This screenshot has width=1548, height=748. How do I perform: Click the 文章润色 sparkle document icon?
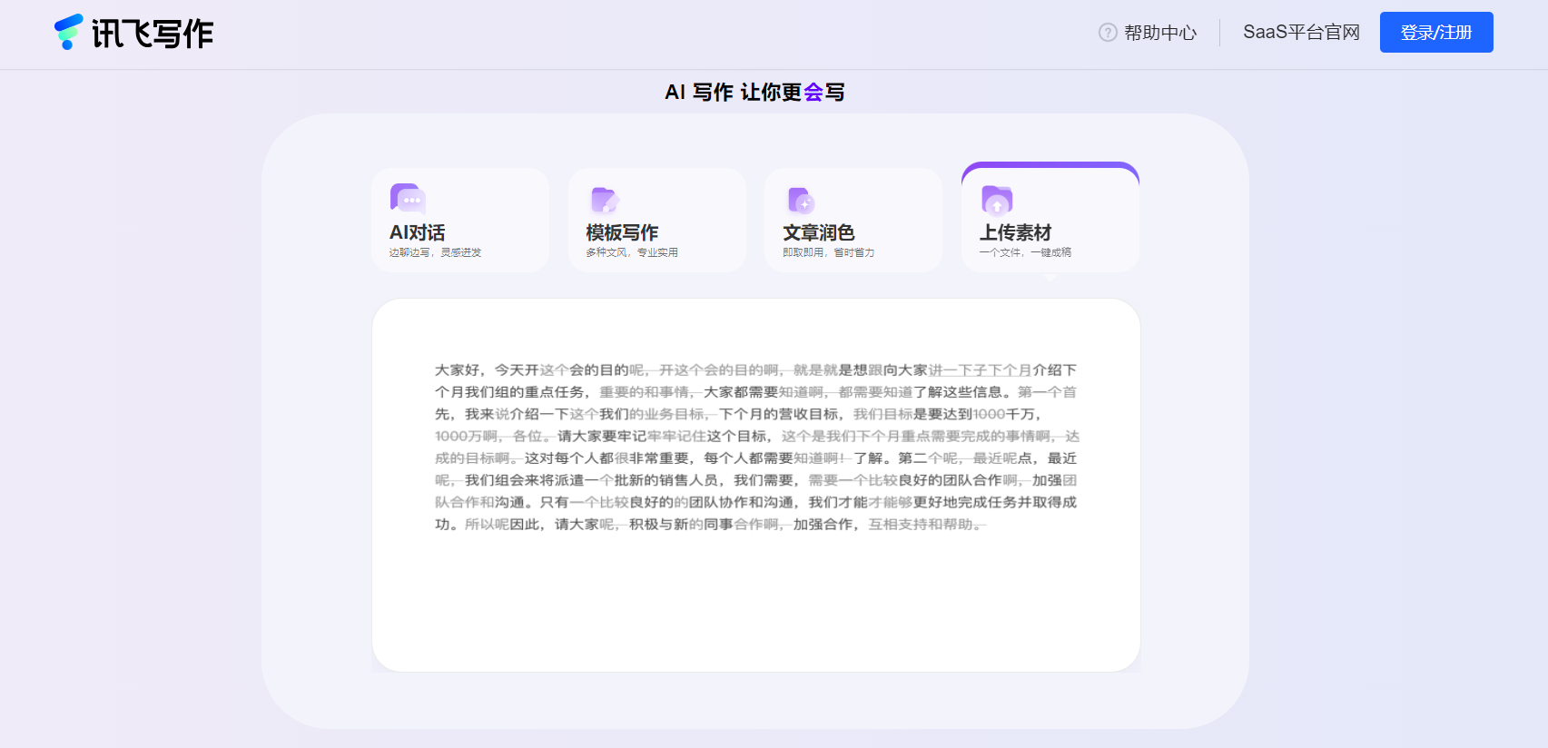801,200
